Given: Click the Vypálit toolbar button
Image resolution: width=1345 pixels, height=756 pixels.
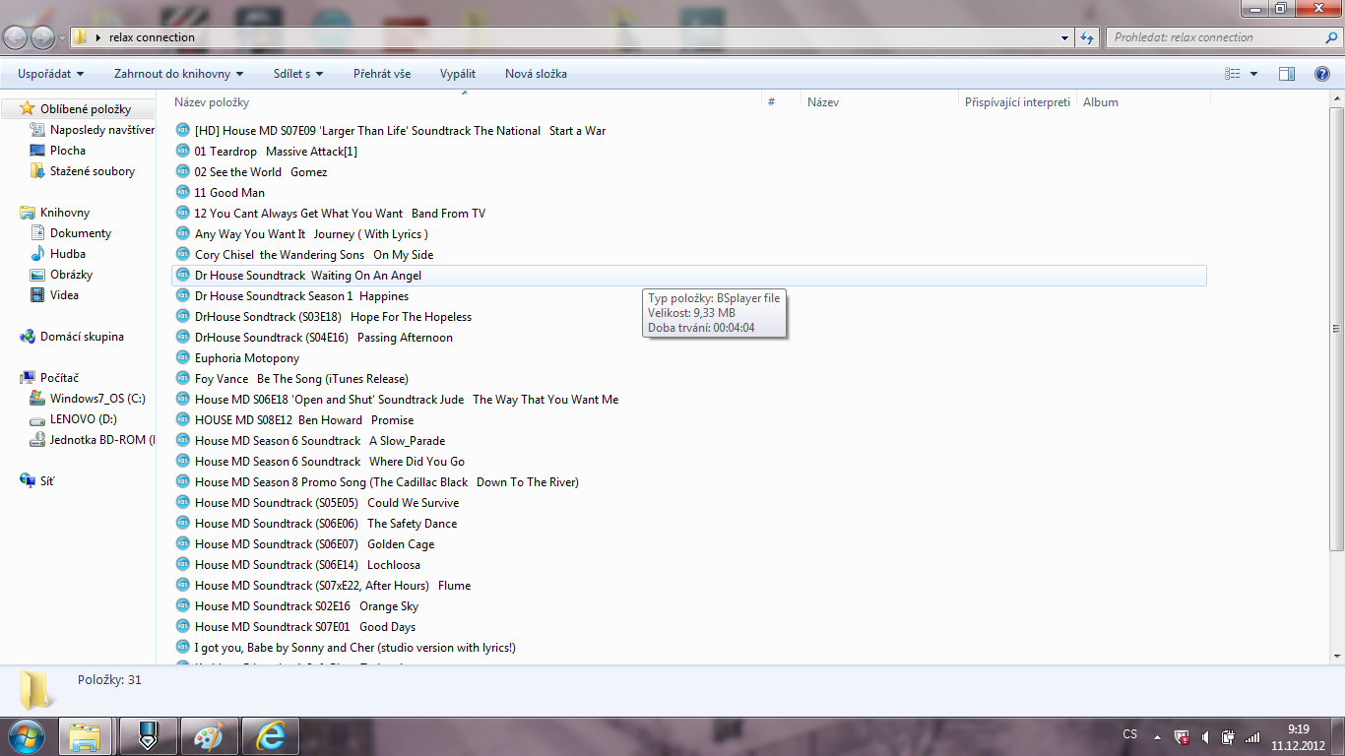Looking at the screenshot, I should (458, 74).
